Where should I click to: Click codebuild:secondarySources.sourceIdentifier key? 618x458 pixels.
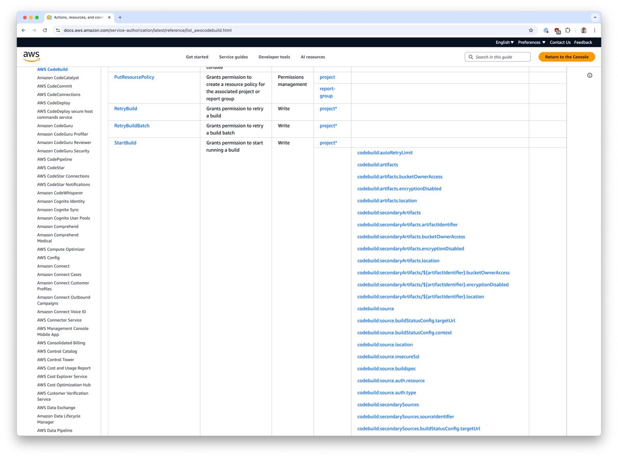(x=406, y=417)
